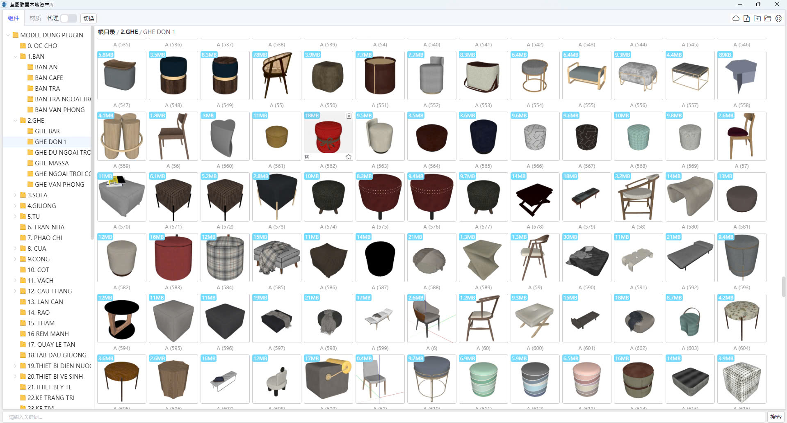The height and width of the screenshot is (423, 787).
Task: Collapse the 1.BAN folder tree
Action: tap(16, 57)
